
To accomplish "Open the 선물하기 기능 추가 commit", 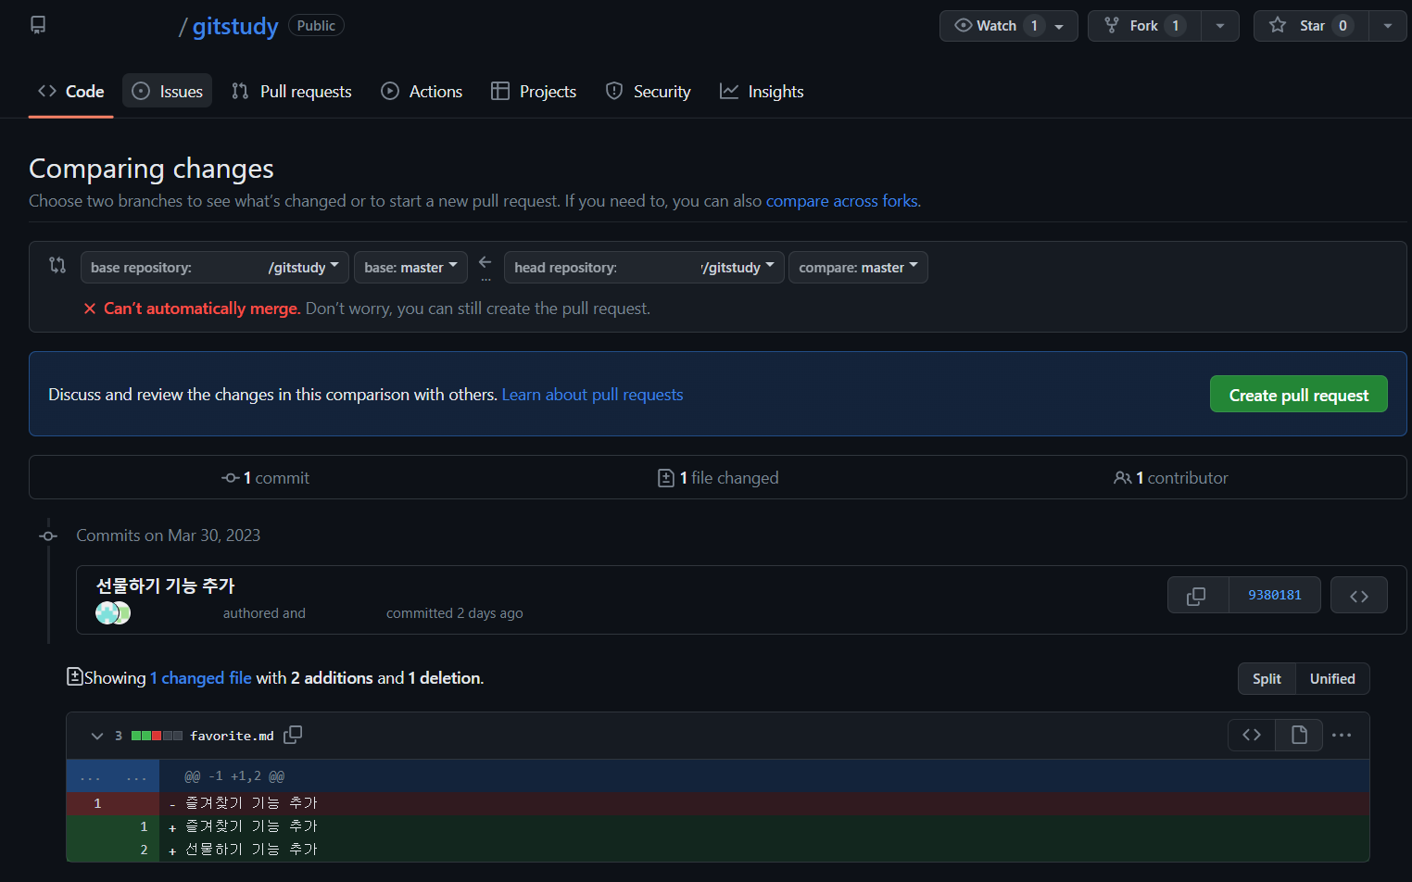I will point(166,586).
